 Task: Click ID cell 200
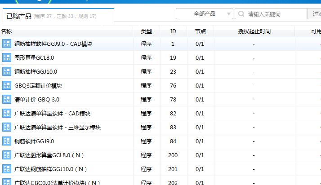pyautogui.click(x=173, y=155)
